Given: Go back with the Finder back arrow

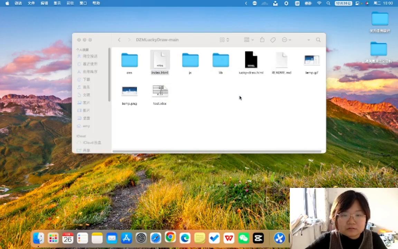Looking at the screenshot, I should tap(119, 40).
